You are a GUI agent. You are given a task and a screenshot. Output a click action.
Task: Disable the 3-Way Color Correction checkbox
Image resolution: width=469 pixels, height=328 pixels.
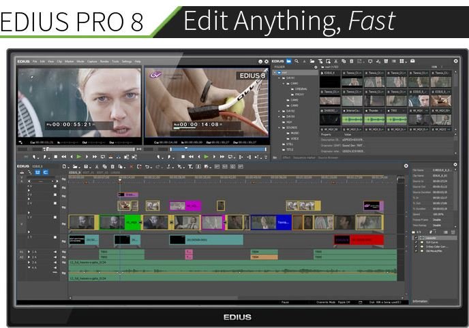click(416, 247)
